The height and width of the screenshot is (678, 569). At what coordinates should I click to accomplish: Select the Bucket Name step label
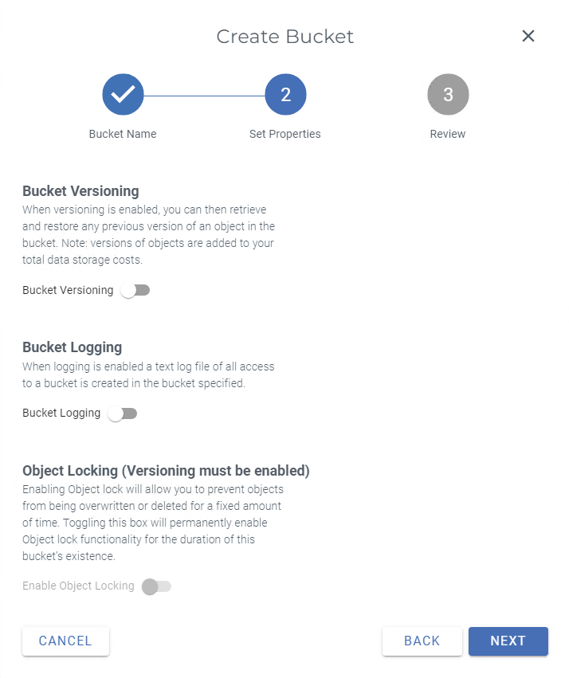click(123, 134)
